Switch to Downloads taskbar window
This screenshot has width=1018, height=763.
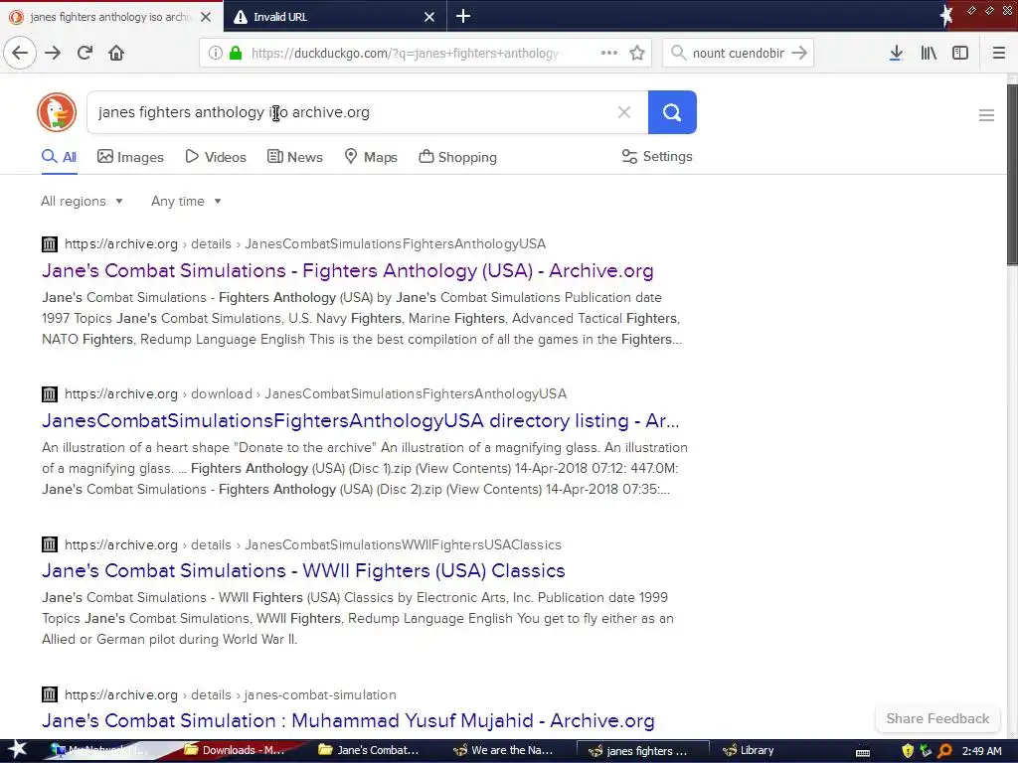click(x=235, y=751)
